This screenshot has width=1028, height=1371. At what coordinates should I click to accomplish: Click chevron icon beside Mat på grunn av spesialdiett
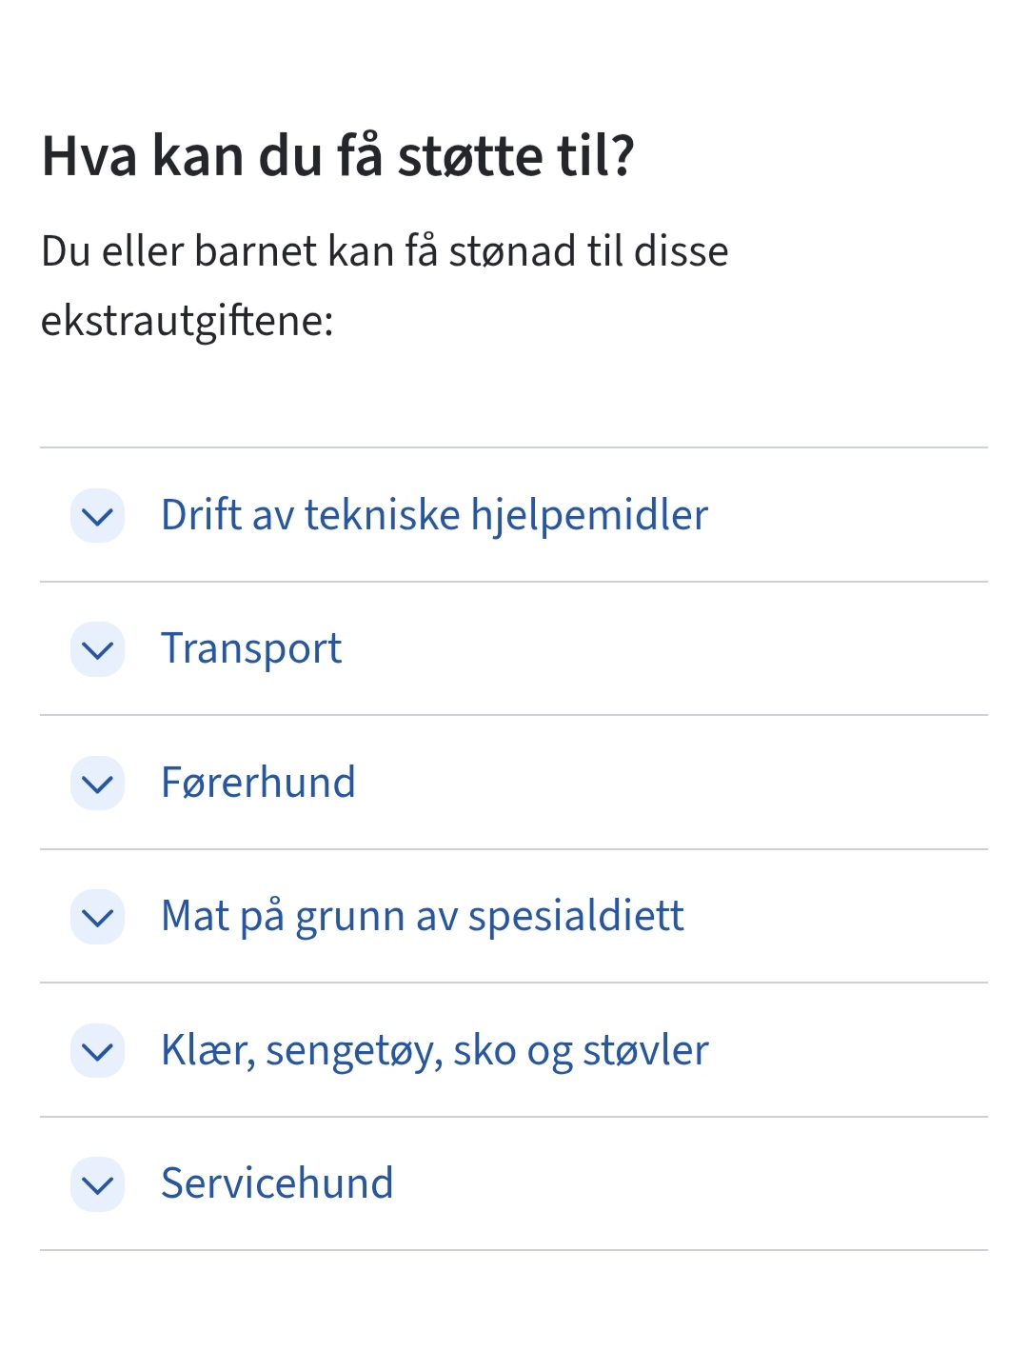point(98,917)
